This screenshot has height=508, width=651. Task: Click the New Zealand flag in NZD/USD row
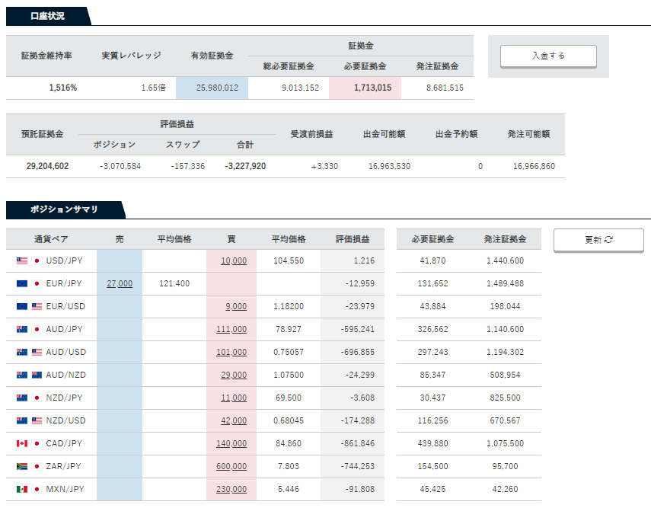pyautogui.click(x=22, y=420)
